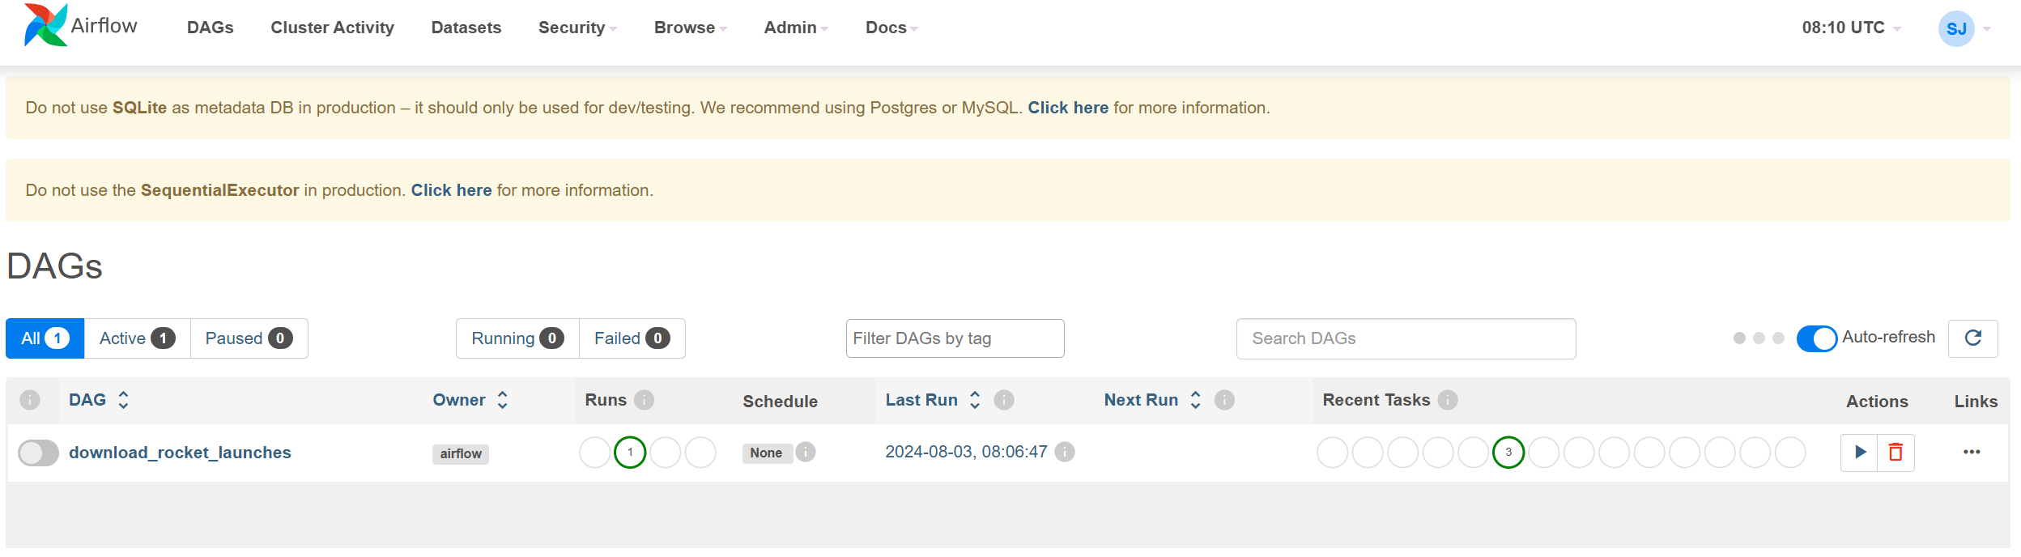The width and height of the screenshot is (2021, 557).
Task: Click the refresh icon next to Auto-refresh
Action: 1972,338
